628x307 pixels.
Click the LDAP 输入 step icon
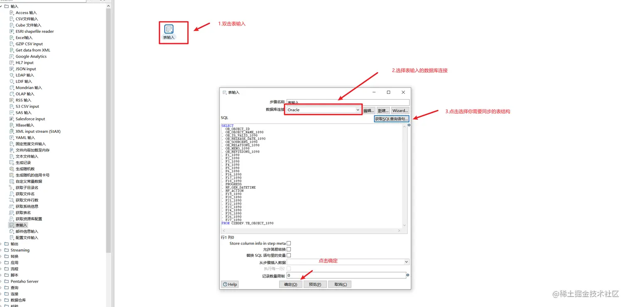point(12,75)
